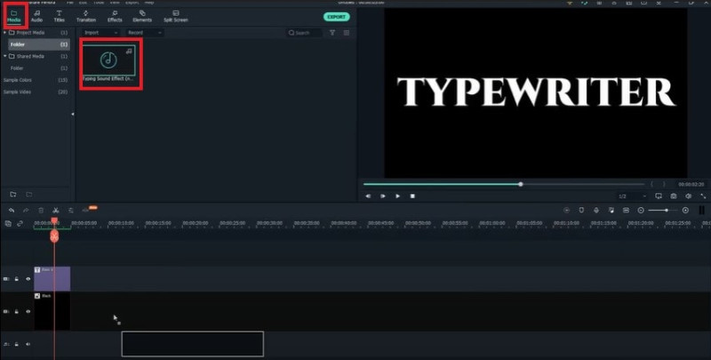Click the next frame playback button
The width and height of the screenshot is (711, 360).
click(x=383, y=196)
